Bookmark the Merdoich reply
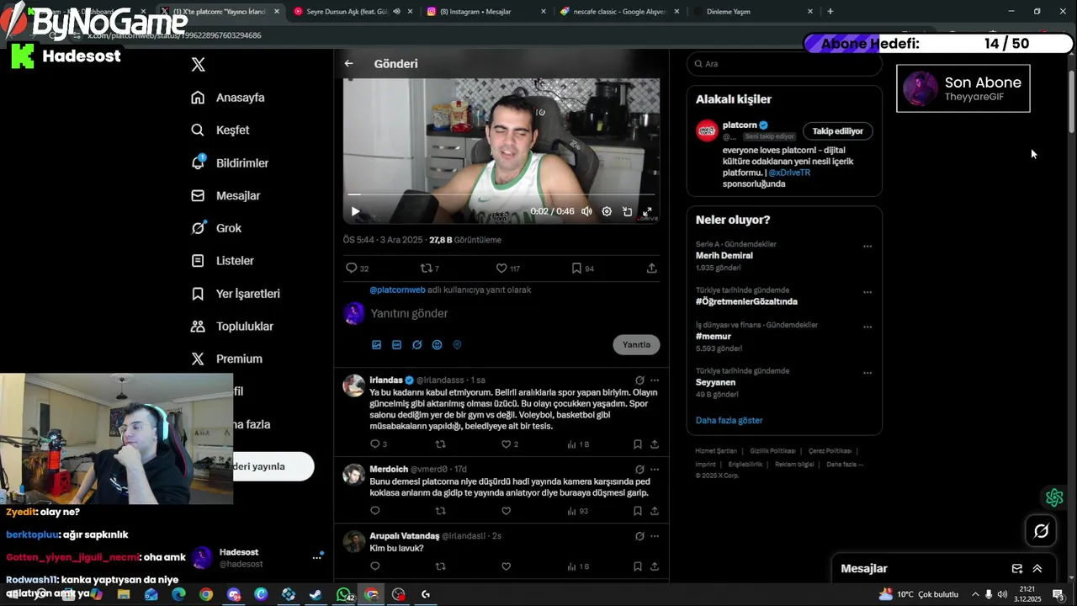Image resolution: width=1077 pixels, height=606 pixels. coord(637,511)
